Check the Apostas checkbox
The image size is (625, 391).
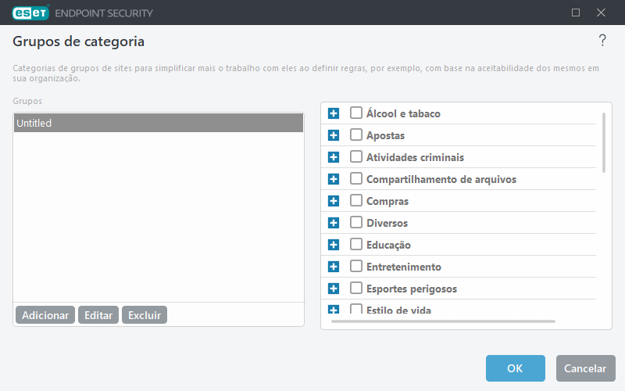[356, 135]
